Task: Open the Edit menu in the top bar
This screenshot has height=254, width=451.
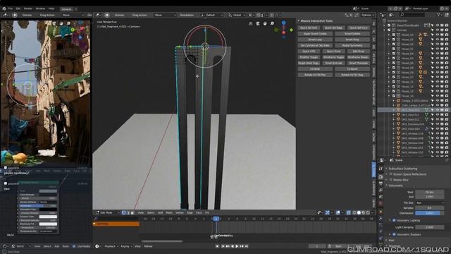Action: [x=18, y=8]
